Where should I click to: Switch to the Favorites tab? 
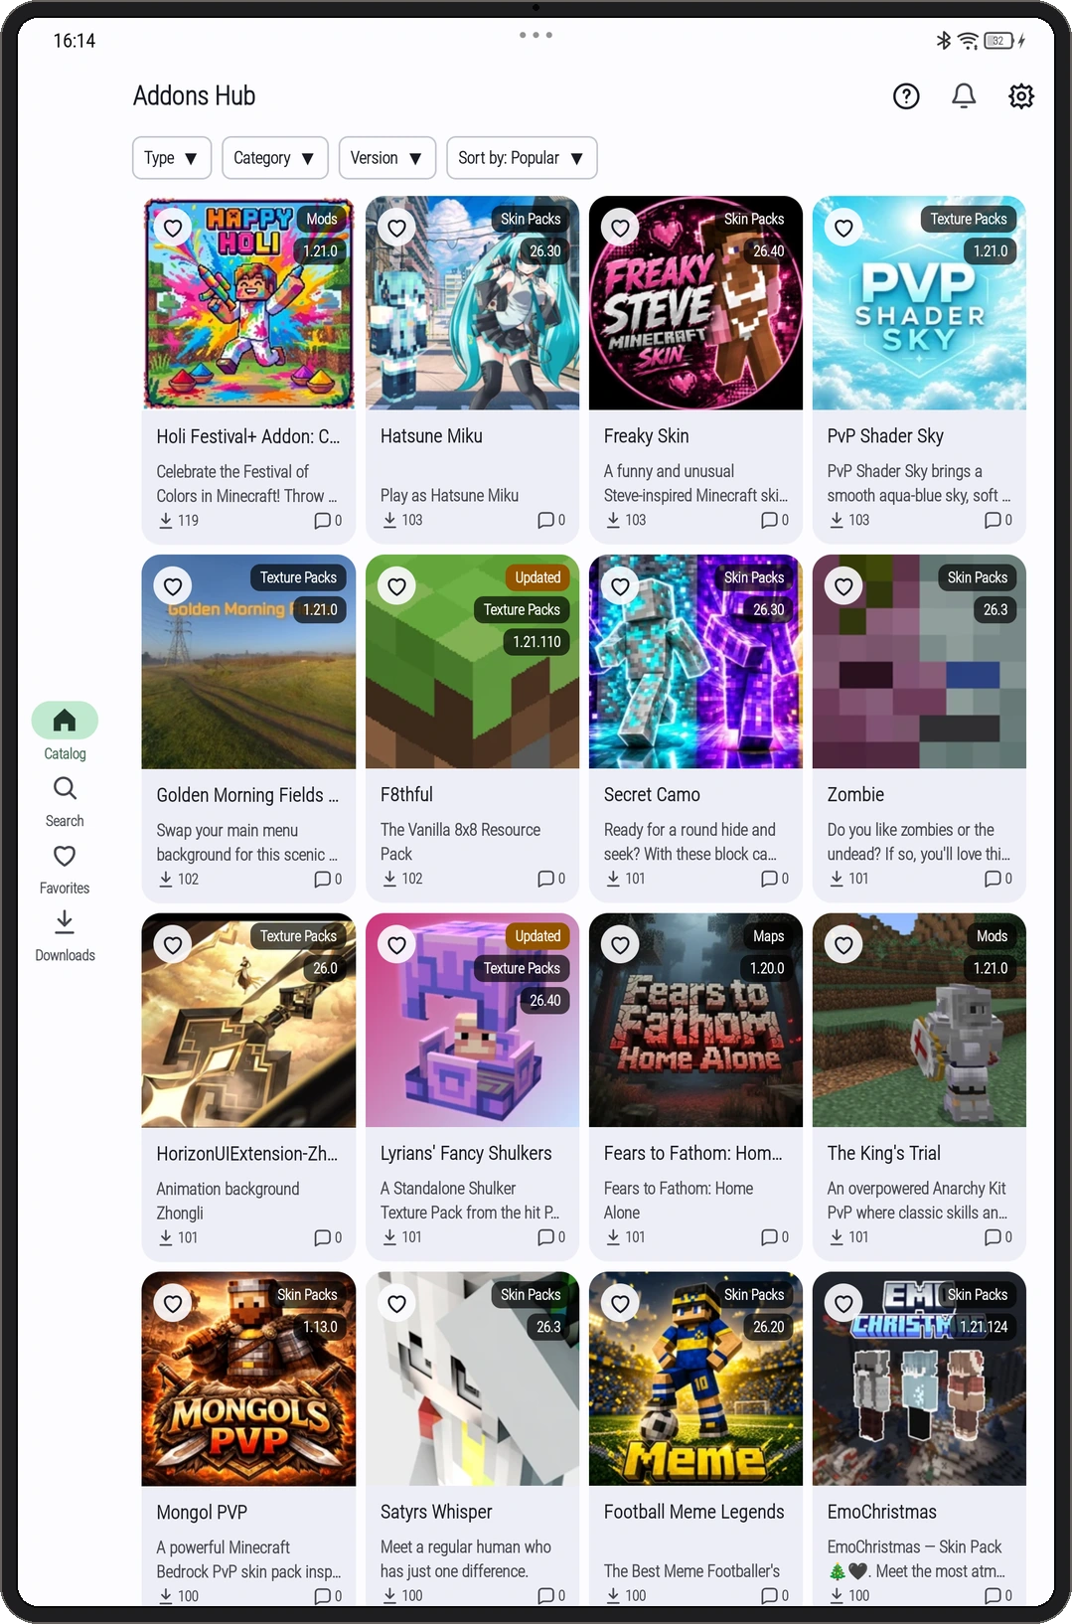pyautogui.click(x=65, y=870)
